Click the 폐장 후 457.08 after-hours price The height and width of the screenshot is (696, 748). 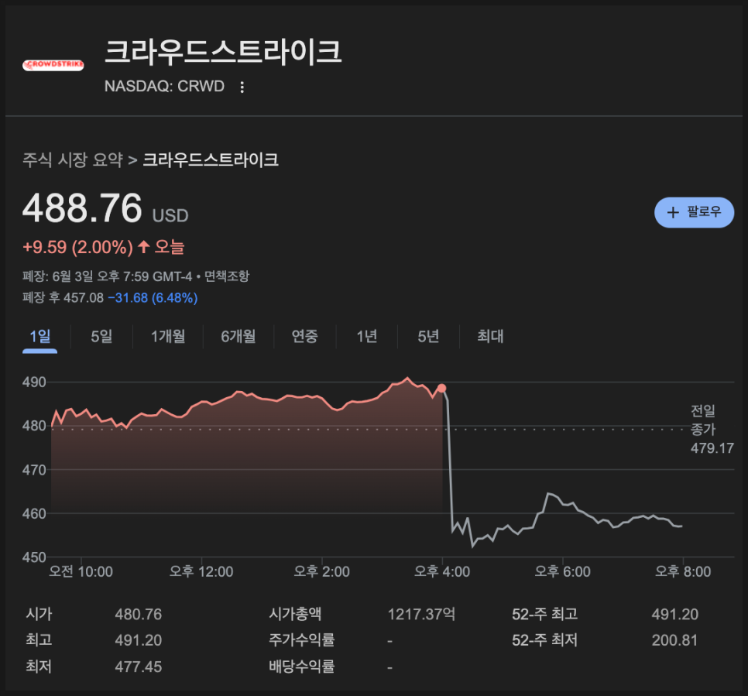63,298
